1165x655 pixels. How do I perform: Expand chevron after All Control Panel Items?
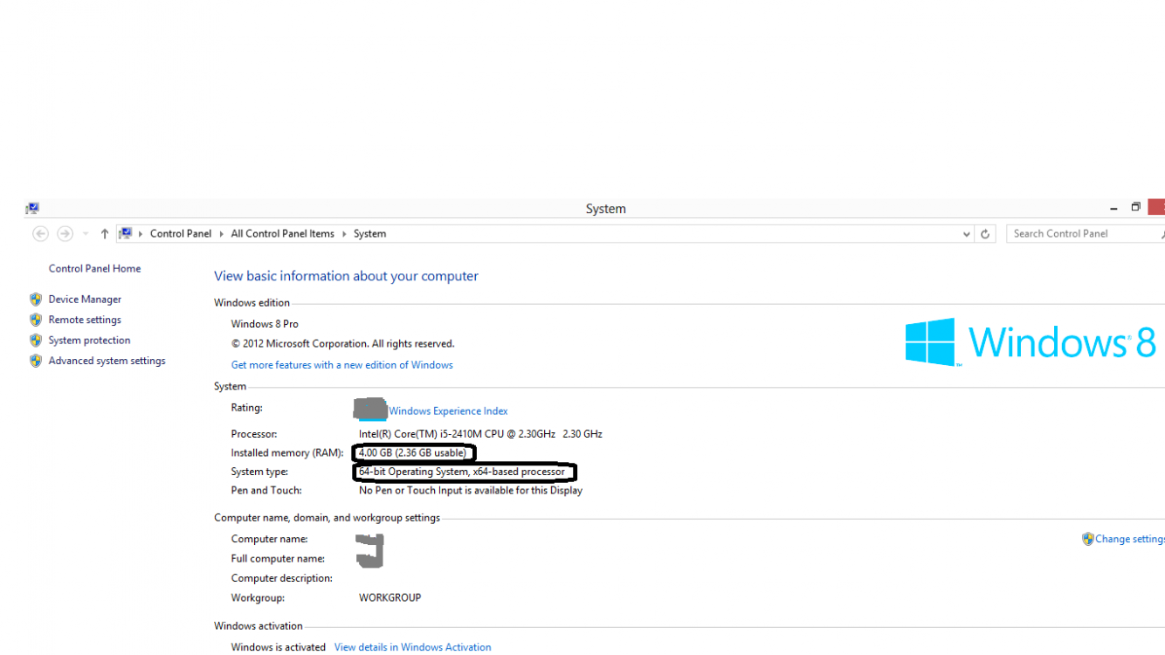tap(344, 234)
